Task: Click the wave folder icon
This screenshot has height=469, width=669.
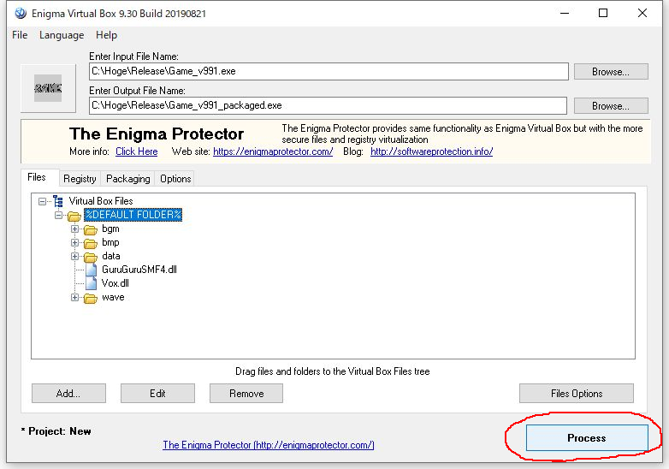Action: click(91, 298)
